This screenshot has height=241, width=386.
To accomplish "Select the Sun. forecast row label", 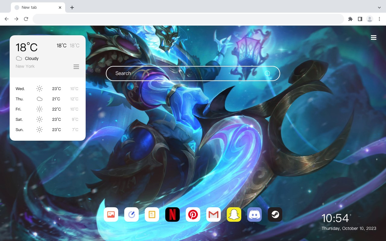I will click(20, 130).
